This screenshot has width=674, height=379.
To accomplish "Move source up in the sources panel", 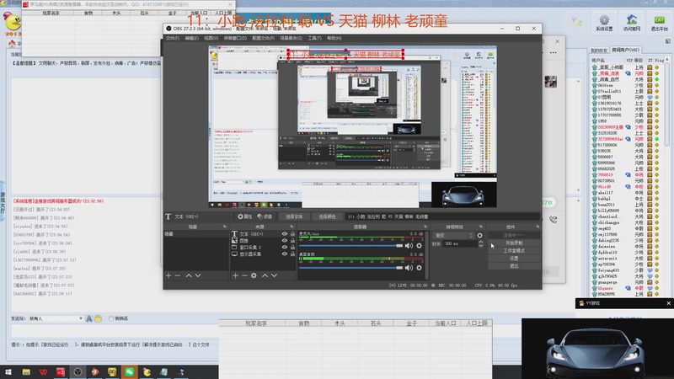I will click(265, 275).
